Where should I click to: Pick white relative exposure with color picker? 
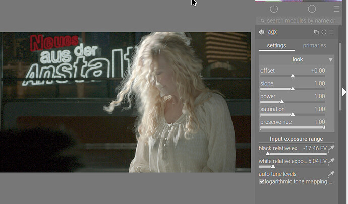(331, 161)
